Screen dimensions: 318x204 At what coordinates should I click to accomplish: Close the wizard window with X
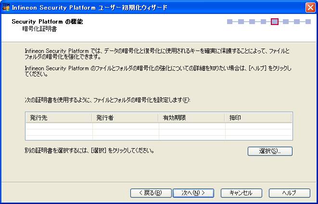310,8
